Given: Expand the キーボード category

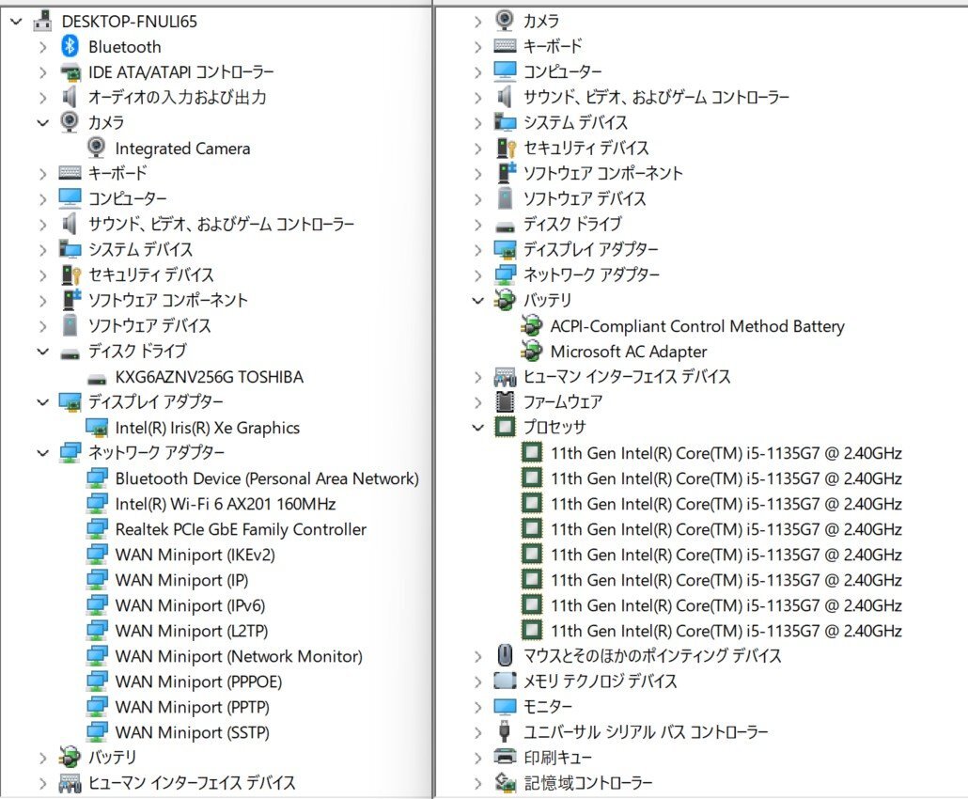Looking at the screenshot, I should point(41,173).
